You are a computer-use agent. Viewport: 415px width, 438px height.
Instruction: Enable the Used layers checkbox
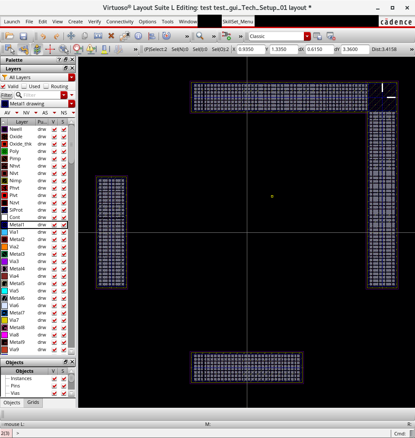[x=24, y=86]
